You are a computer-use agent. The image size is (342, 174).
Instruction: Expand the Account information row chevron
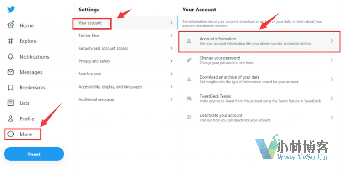332,40
